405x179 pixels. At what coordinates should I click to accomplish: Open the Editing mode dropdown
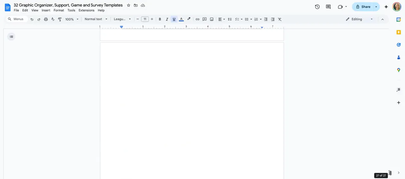pos(359,19)
